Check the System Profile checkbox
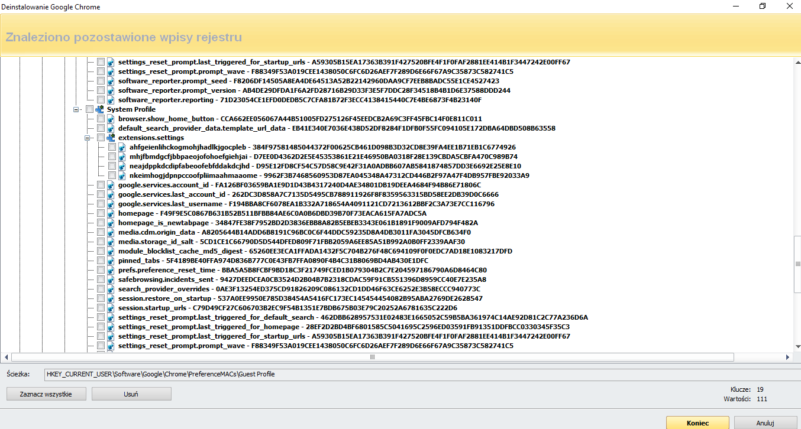The height and width of the screenshot is (429, 801). coord(89,109)
